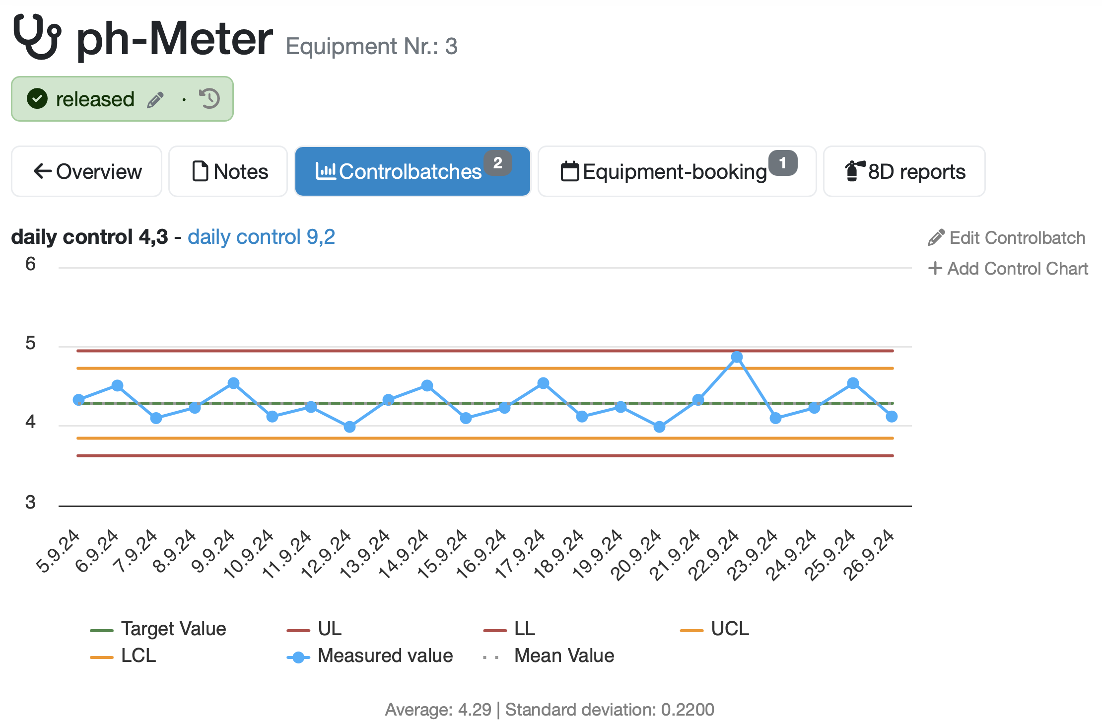Toggle UL line visibility in legend
1102x728 pixels.
pos(329,629)
